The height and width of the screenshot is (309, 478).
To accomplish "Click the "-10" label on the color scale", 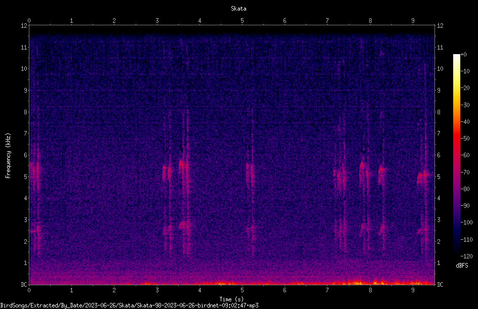I will 465,71.
